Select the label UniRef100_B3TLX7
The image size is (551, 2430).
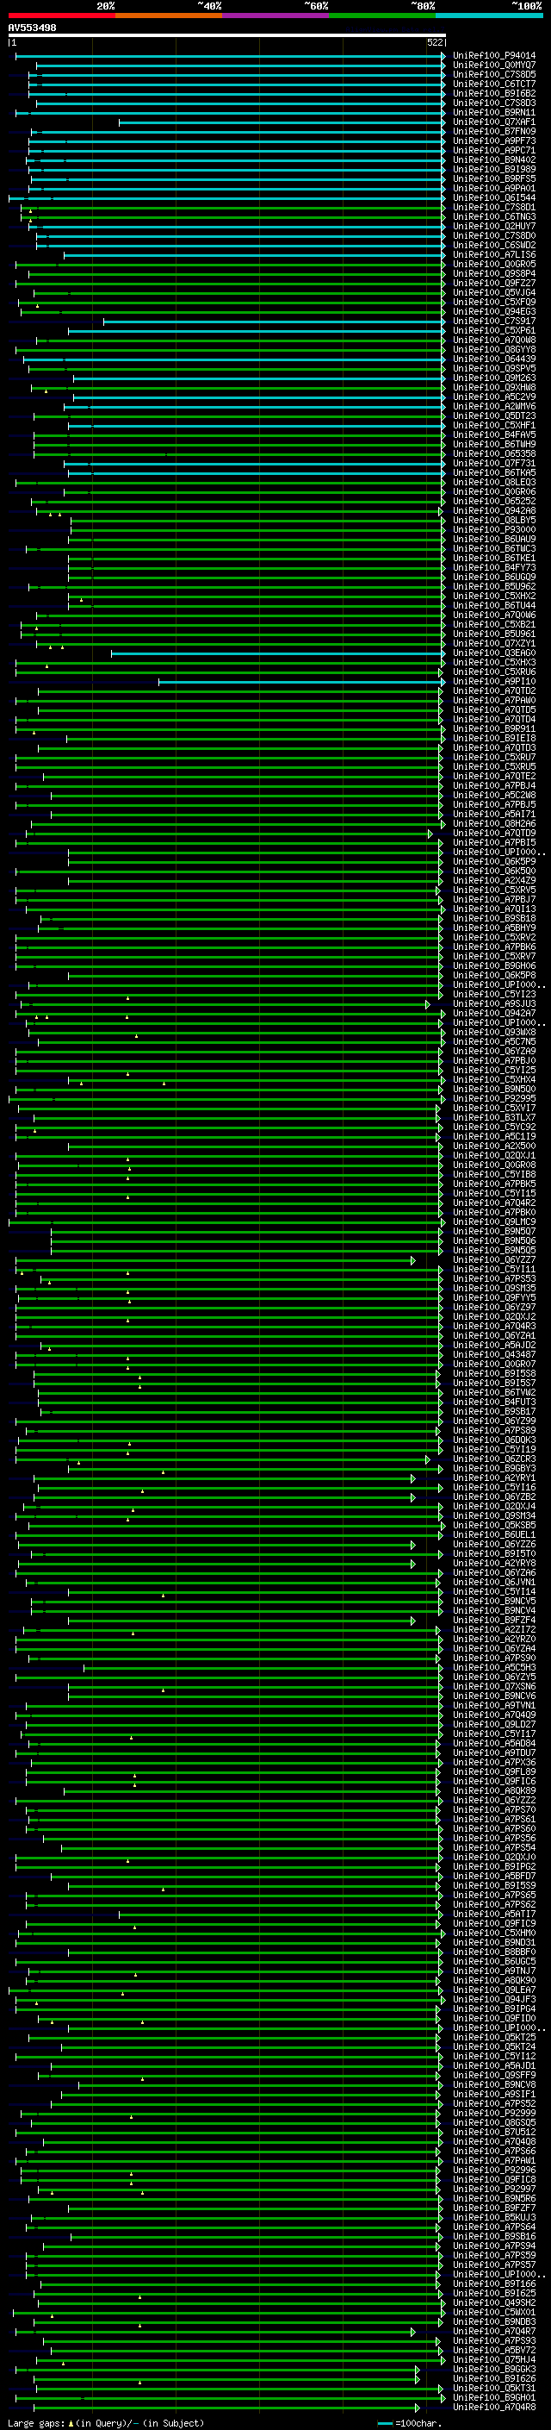pos(493,1117)
